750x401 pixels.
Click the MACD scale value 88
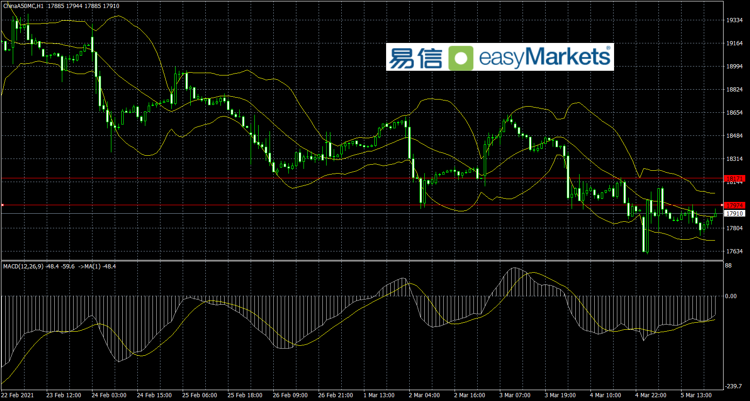(x=728, y=266)
